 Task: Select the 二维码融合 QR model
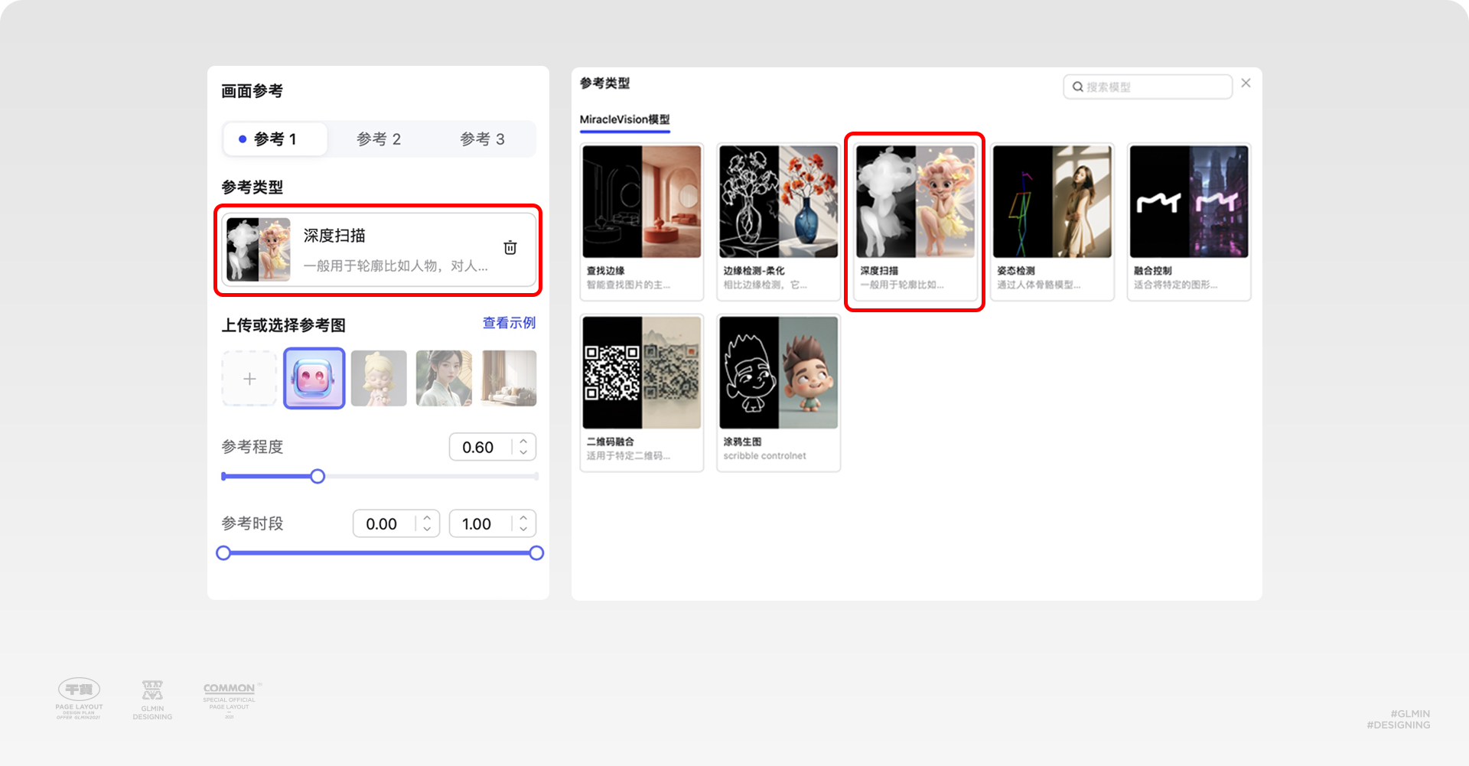641,392
